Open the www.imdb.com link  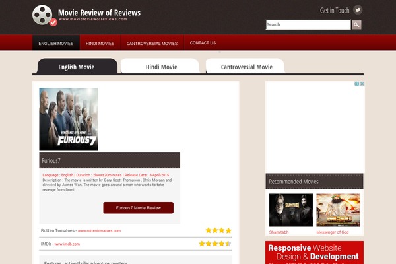67,244
